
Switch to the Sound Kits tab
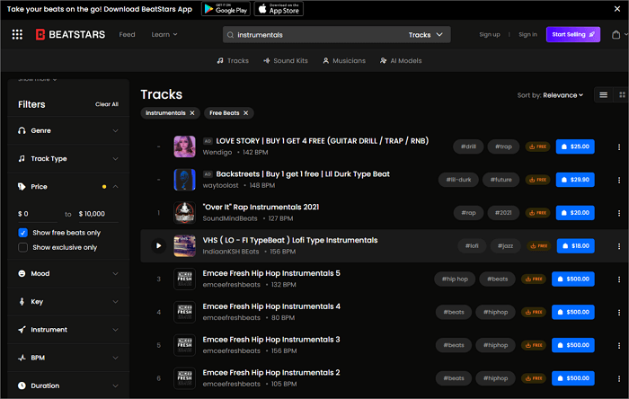click(x=285, y=60)
